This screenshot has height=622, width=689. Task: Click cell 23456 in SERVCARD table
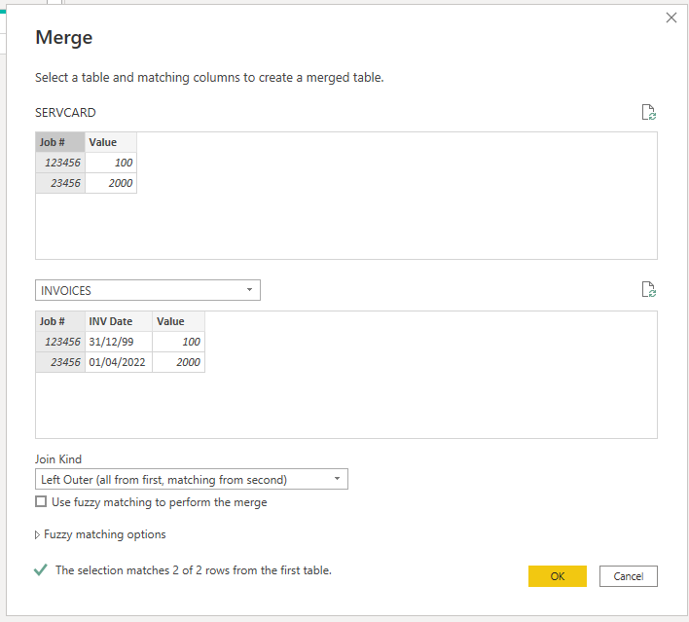click(x=60, y=183)
